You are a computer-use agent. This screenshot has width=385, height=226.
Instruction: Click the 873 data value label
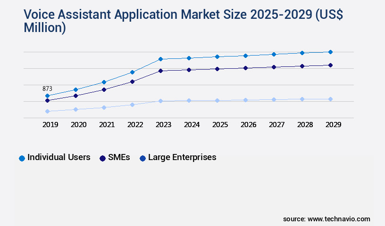point(47,89)
